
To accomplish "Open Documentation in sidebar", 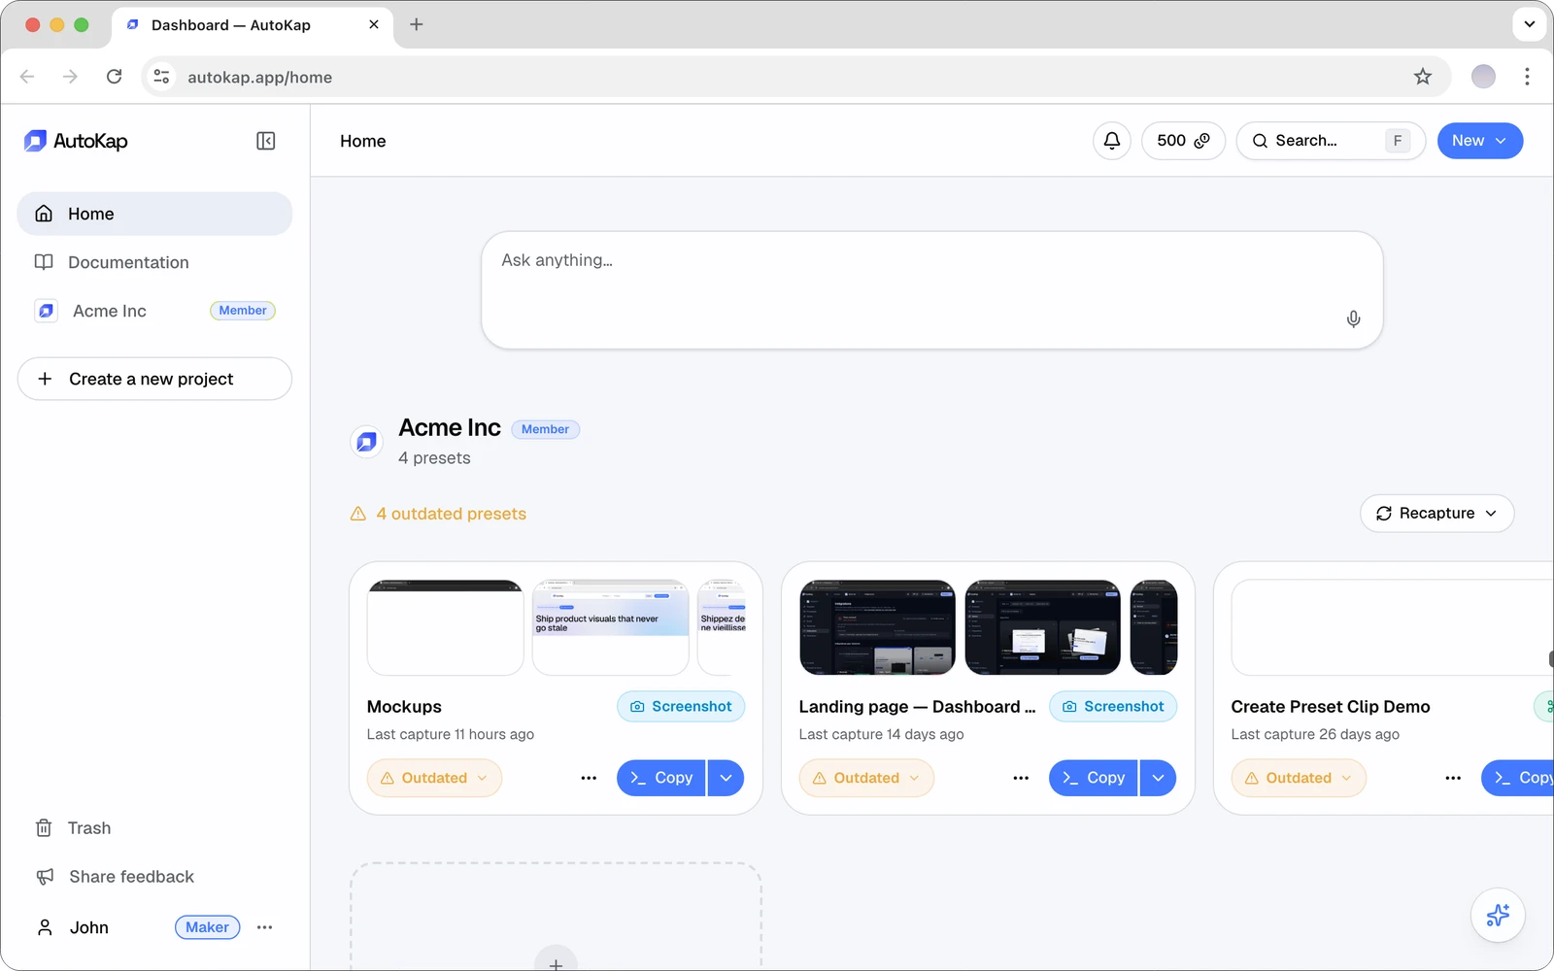I will pos(154,262).
